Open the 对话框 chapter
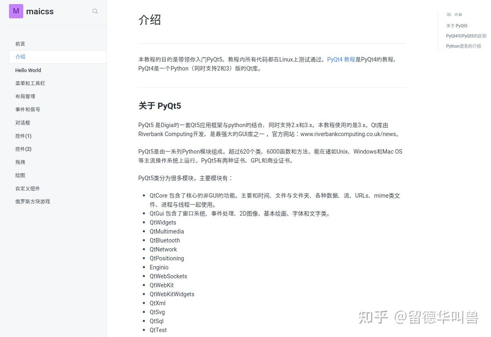Image resolution: width=491 pixels, height=337 pixels. tap(22, 122)
